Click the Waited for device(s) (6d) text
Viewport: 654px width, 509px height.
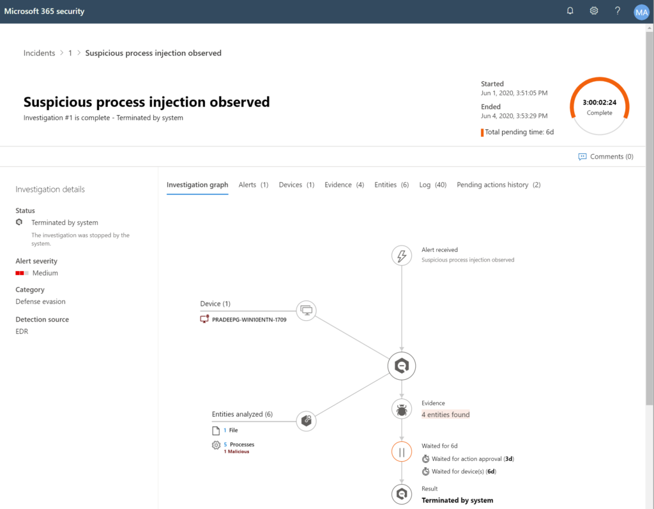click(464, 471)
